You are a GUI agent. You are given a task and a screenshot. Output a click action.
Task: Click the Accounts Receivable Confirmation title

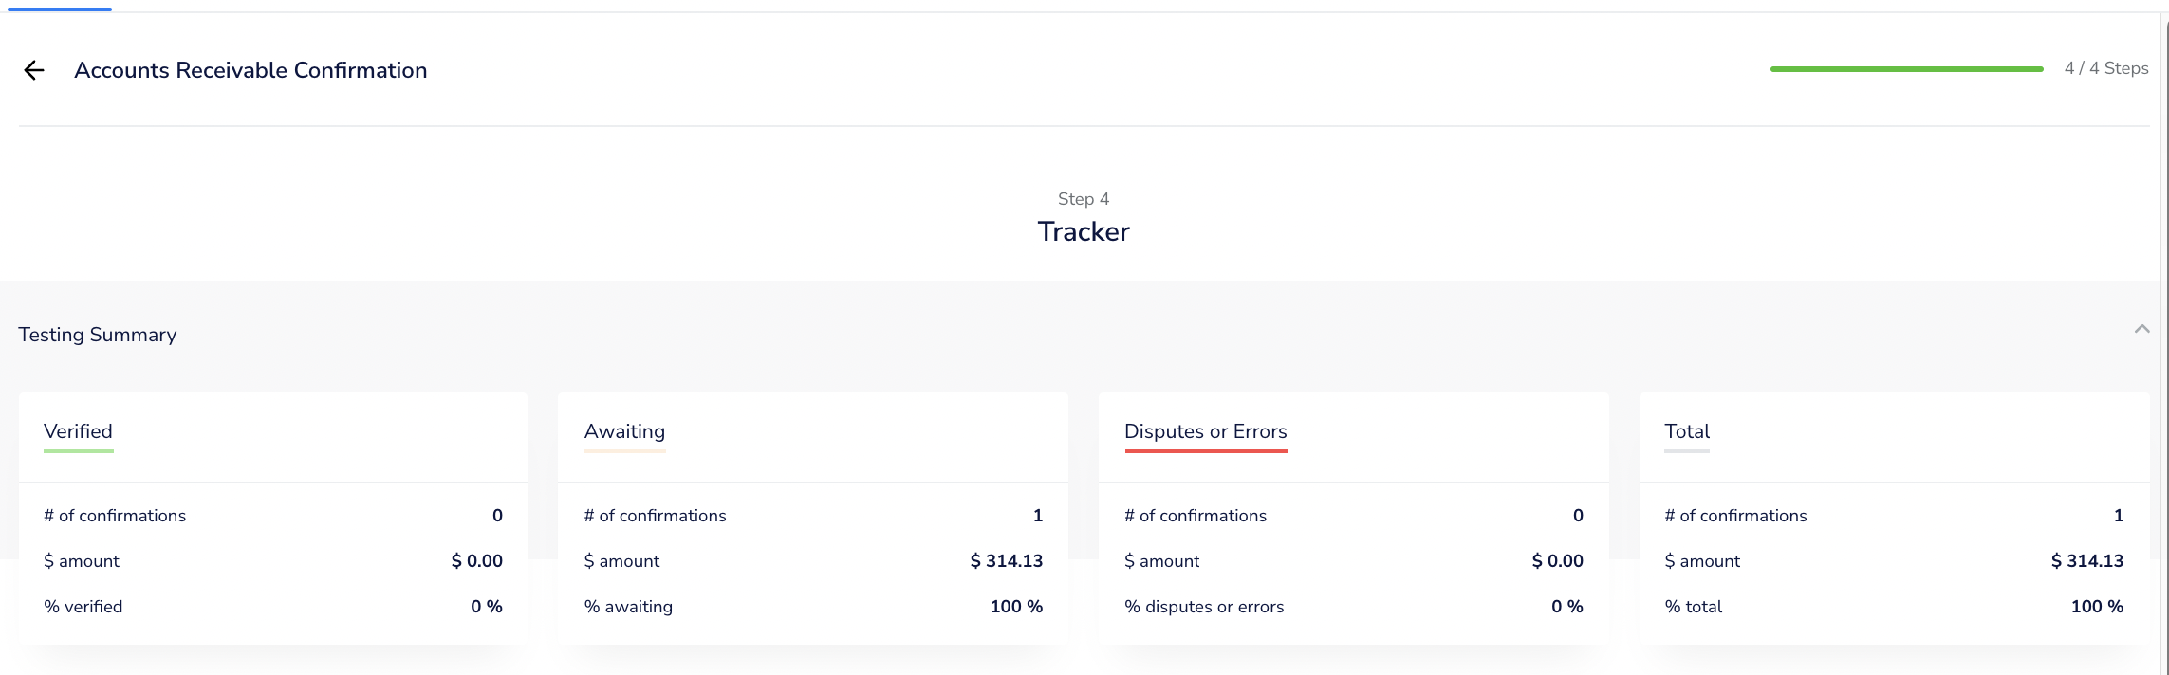pos(250,70)
